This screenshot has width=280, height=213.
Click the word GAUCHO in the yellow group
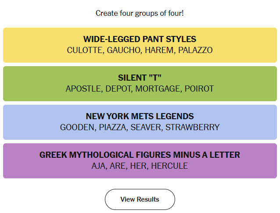(x=123, y=50)
